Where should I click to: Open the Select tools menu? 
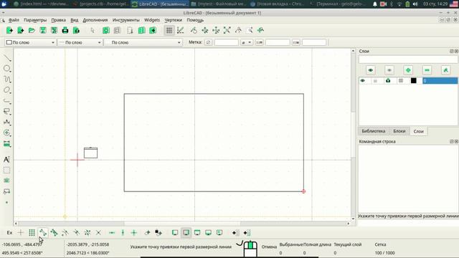pos(6,112)
